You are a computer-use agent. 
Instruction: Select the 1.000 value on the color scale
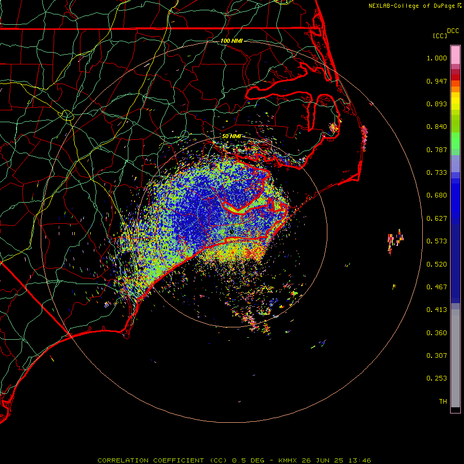pyautogui.click(x=437, y=58)
